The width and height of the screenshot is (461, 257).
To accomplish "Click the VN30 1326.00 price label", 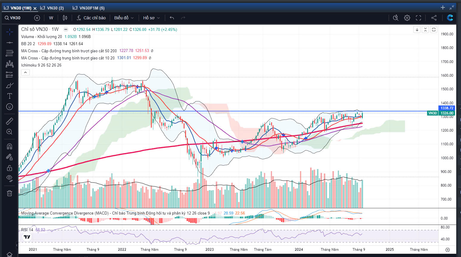I will pos(440,113).
